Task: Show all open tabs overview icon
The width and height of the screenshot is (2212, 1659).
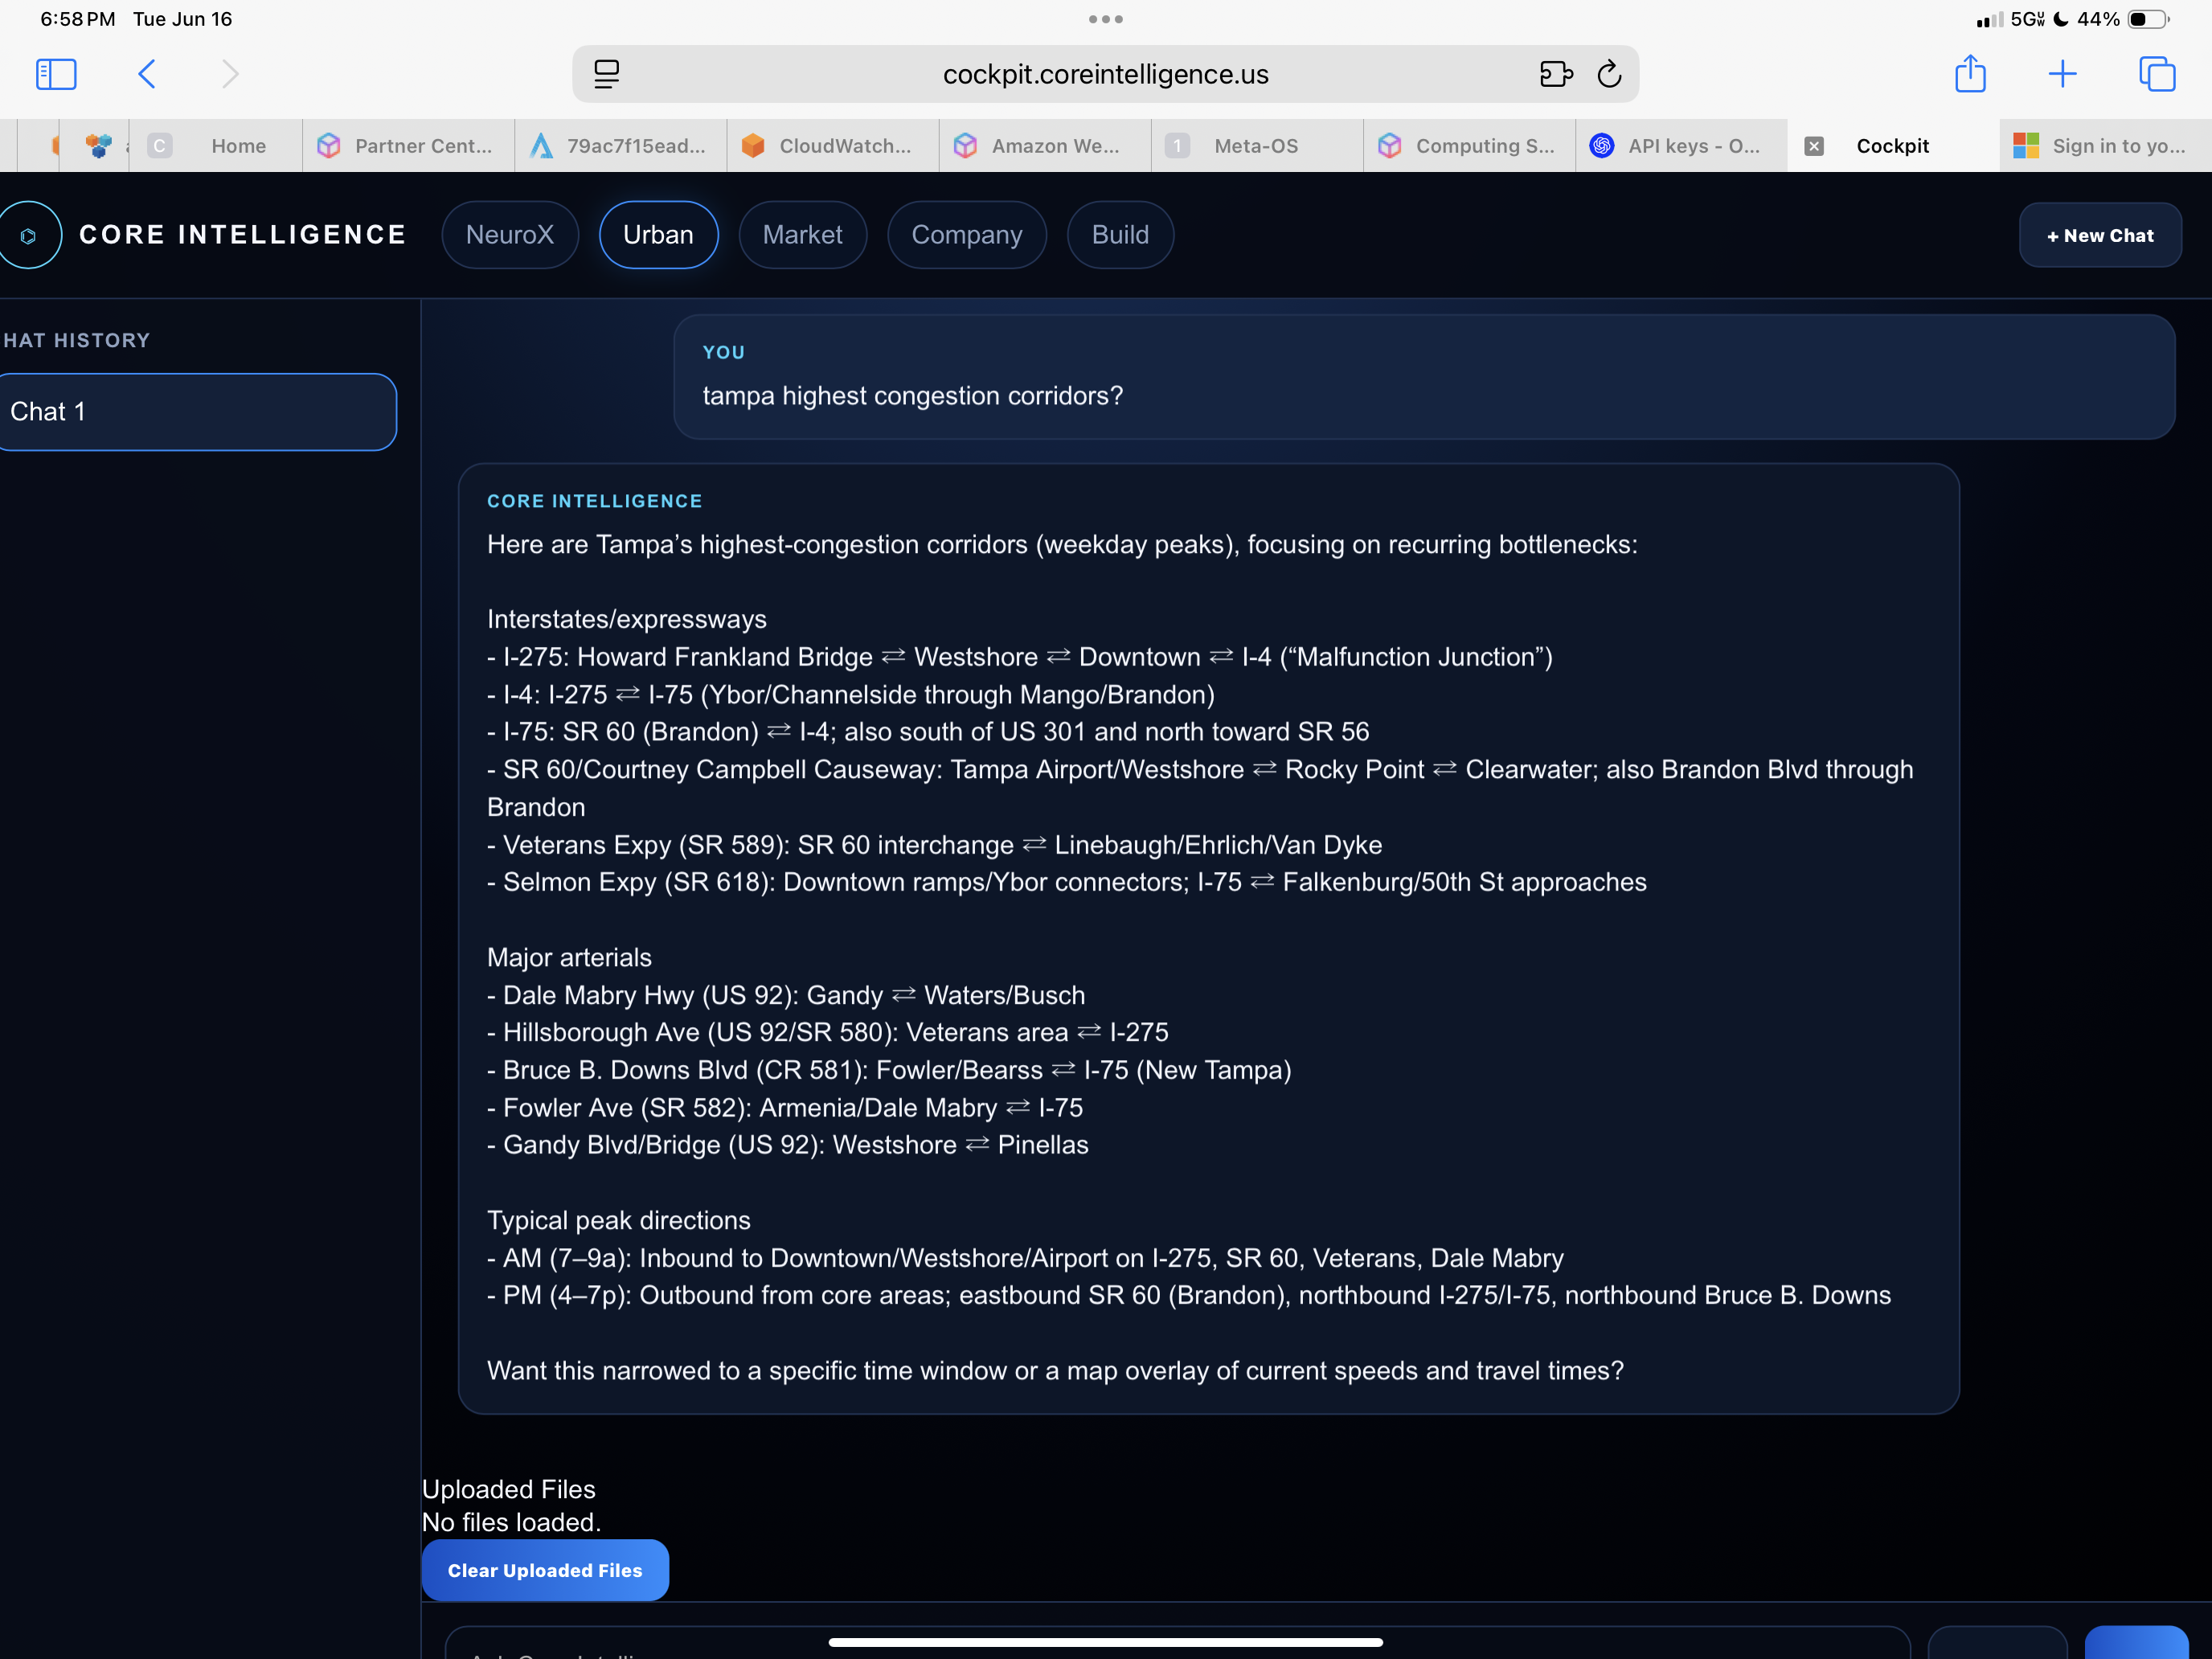Action: coord(2157,74)
